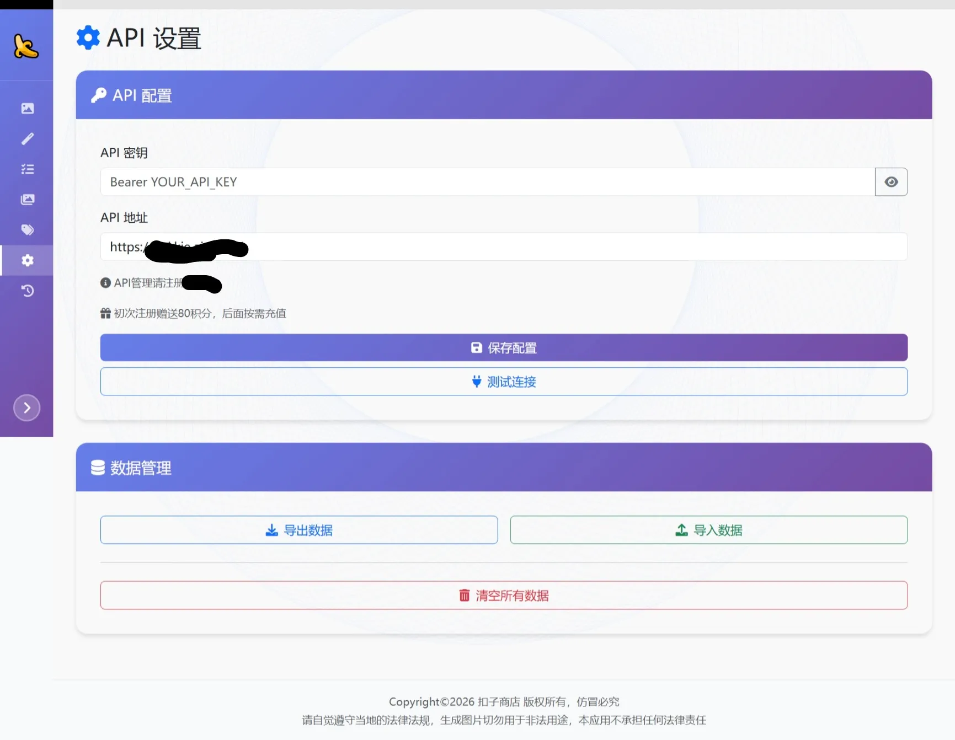This screenshot has height=740, width=955.
Task: View history using the clock icon
Action: pyautogui.click(x=27, y=291)
